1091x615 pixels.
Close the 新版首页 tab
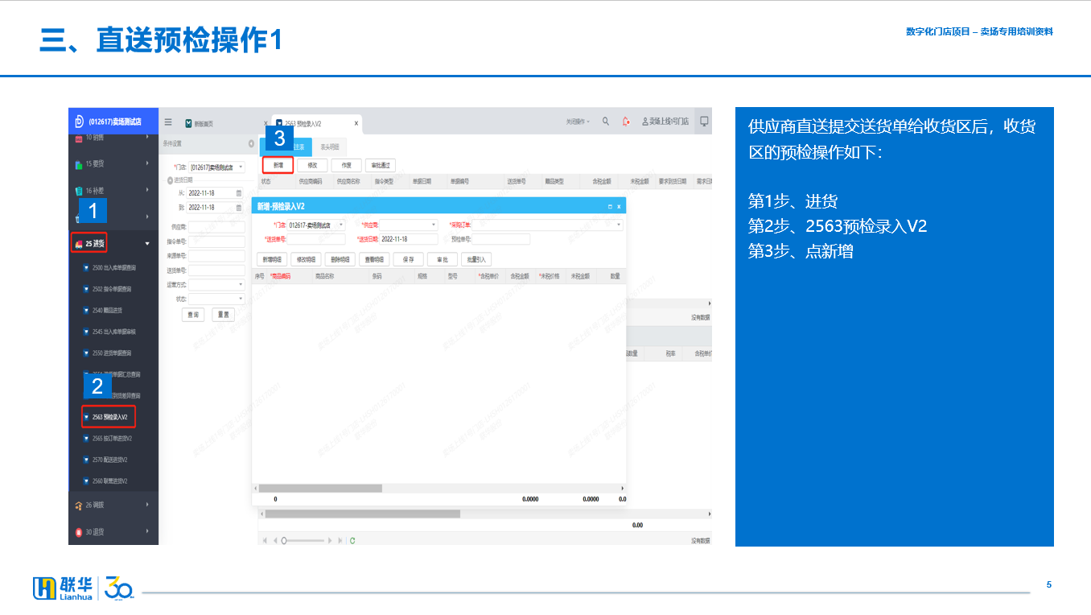[x=266, y=123]
